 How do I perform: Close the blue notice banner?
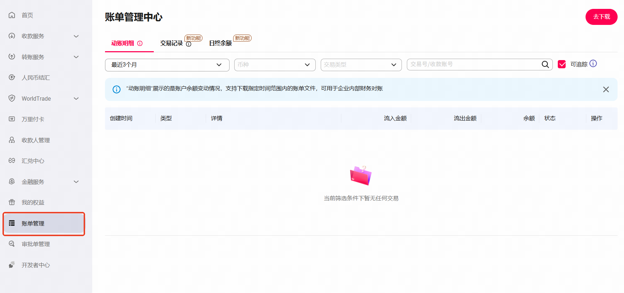(606, 89)
